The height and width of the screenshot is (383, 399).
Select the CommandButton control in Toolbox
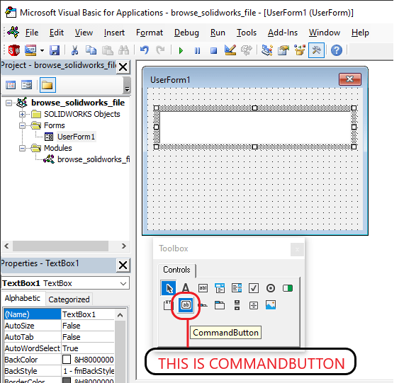click(186, 305)
